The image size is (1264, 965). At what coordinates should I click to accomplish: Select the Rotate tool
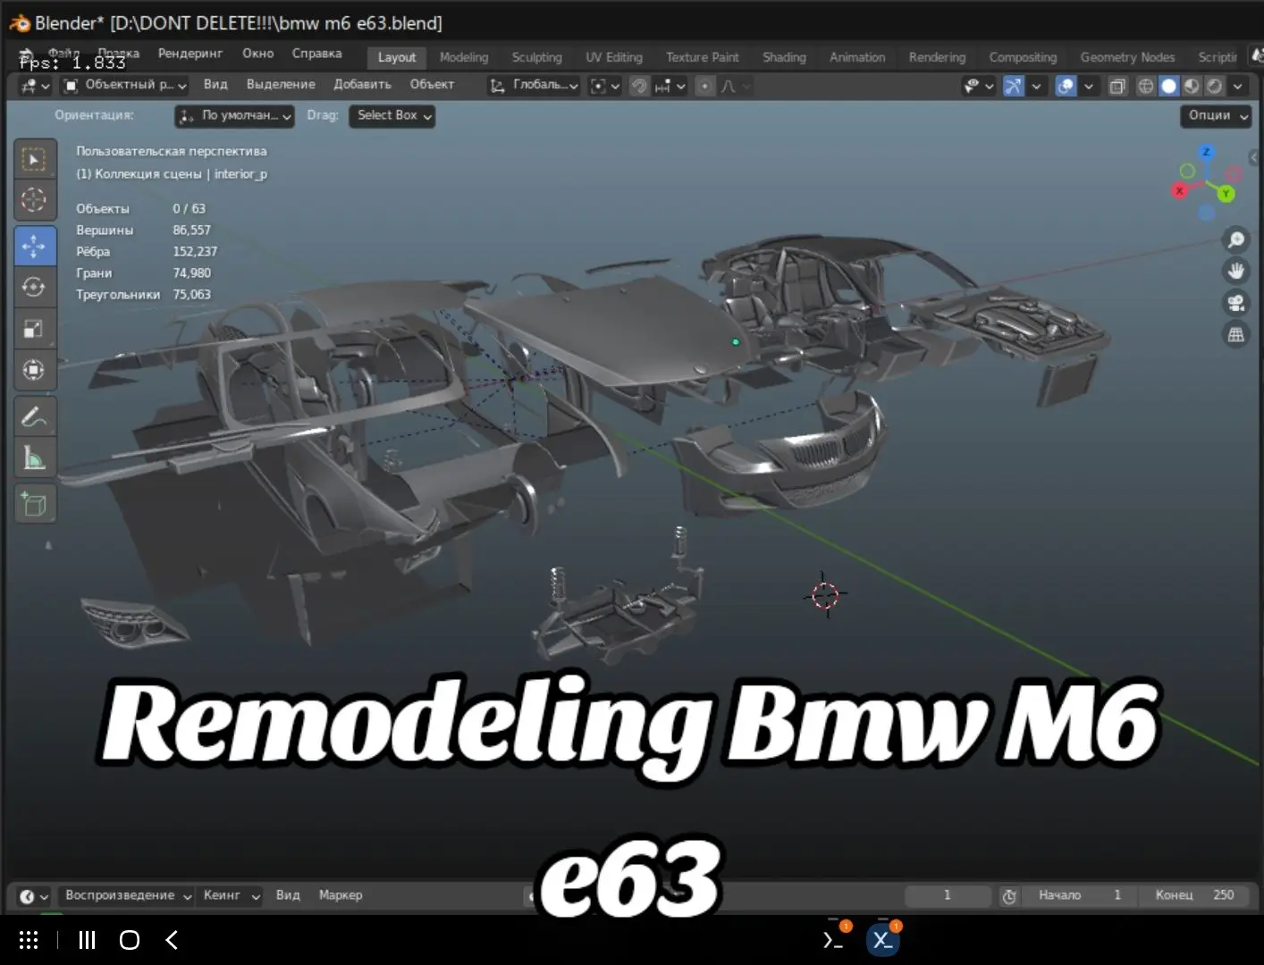pyautogui.click(x=35, y=287)
